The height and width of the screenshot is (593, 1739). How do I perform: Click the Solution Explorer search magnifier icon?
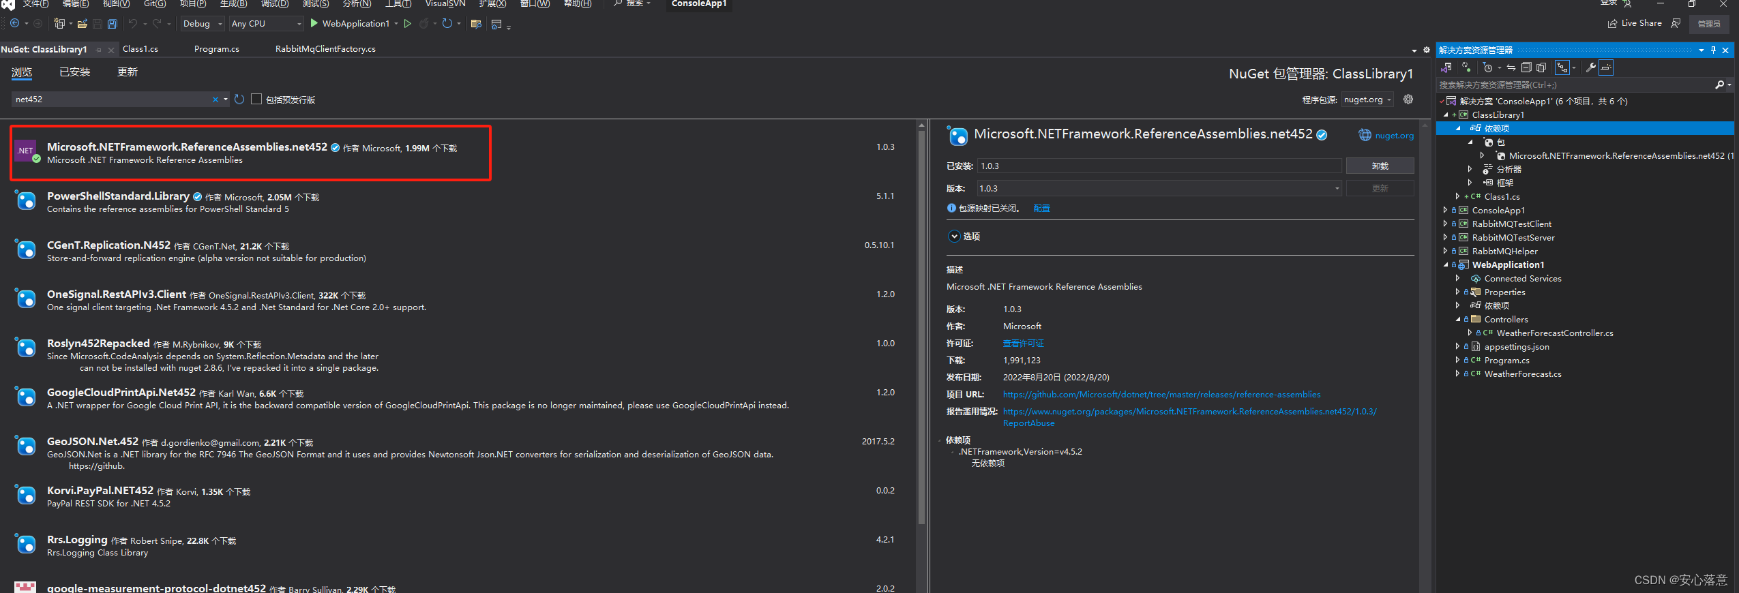tap(1719, 85)
